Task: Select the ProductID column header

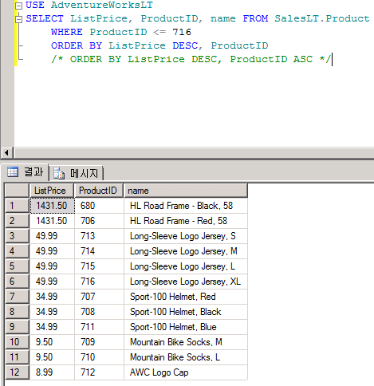Action: point(99,191)
